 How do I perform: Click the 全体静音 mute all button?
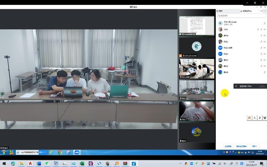228,146
